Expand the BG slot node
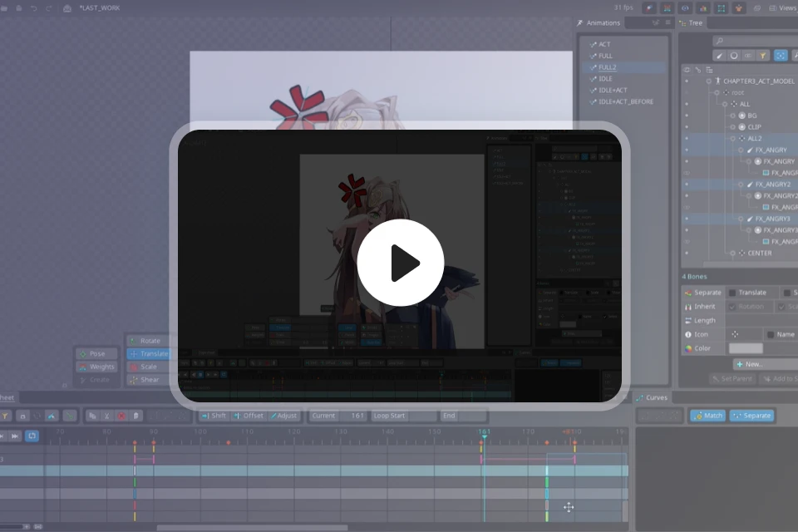 [733, 116]
